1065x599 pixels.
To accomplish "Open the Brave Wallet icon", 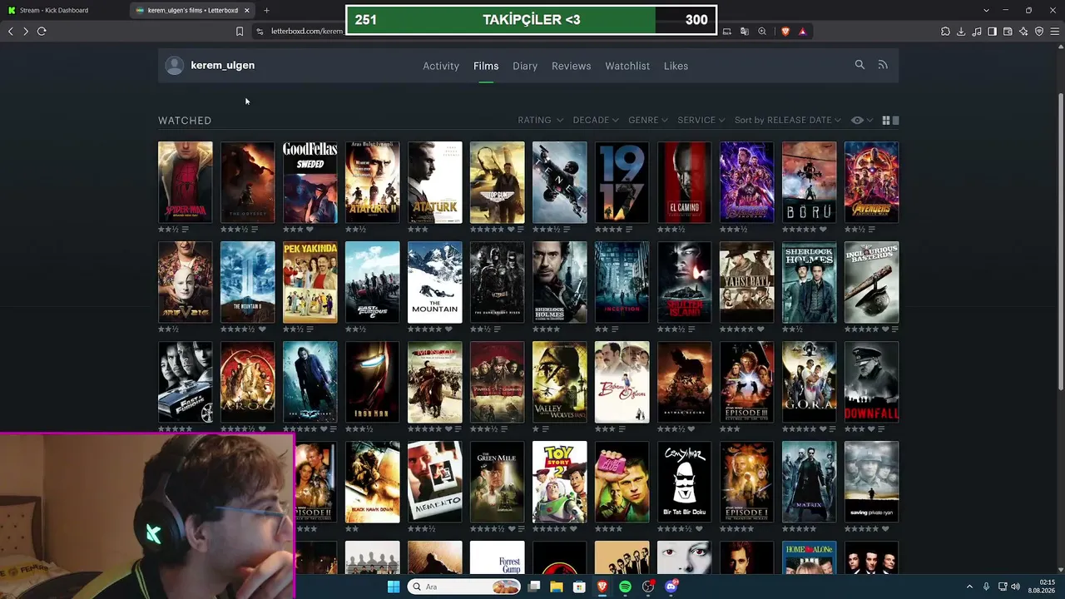I will point(1008,32).
